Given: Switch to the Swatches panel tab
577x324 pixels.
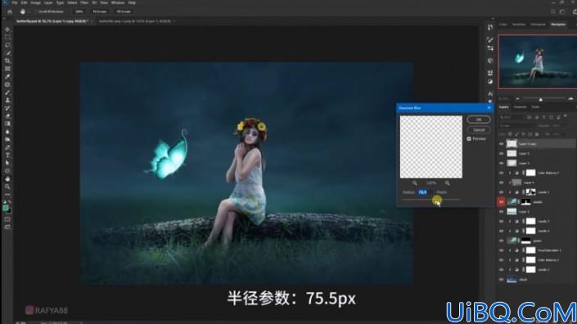Looking at the screenshot, I should [519, 25].
